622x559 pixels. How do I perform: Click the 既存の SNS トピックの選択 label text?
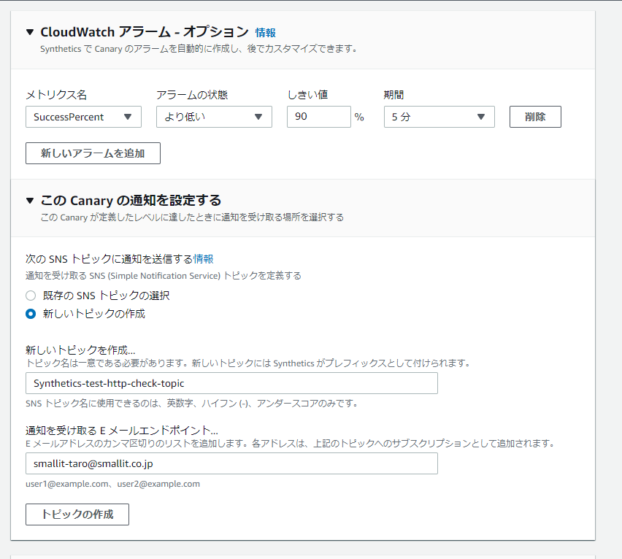point(106,296)
